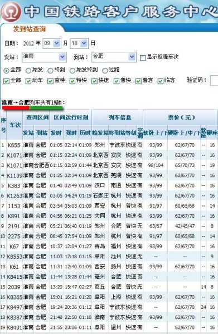Click the China Railway logo icon

[11, 11]
